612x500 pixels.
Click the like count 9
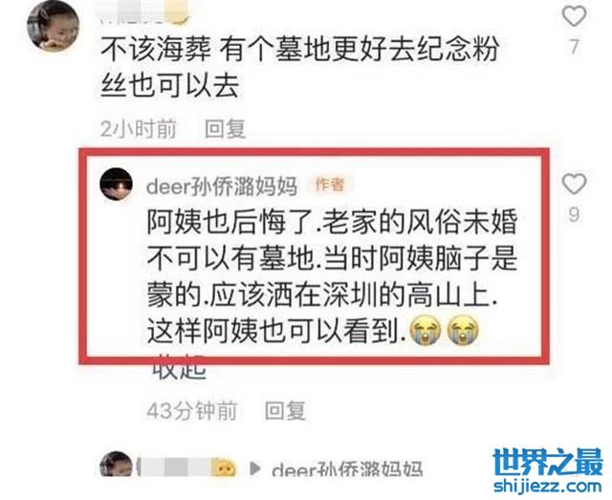pyautogui.click(x=574, y=214)
